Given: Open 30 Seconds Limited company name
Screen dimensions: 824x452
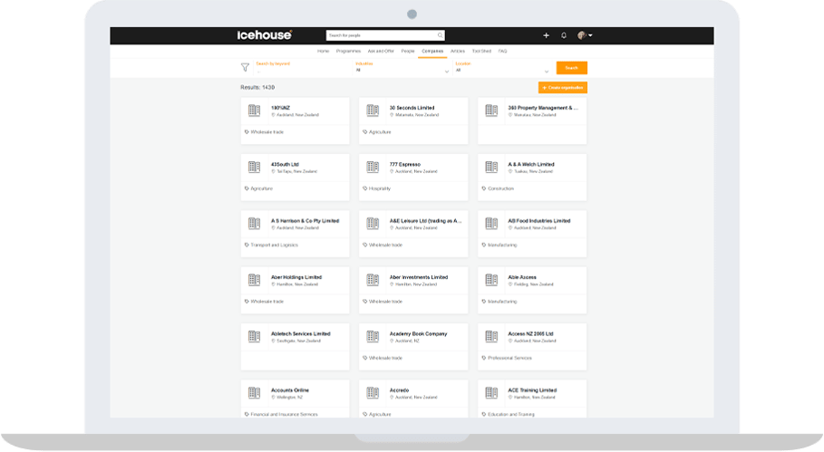Looking at the screenshot, I should click(412, 108).
